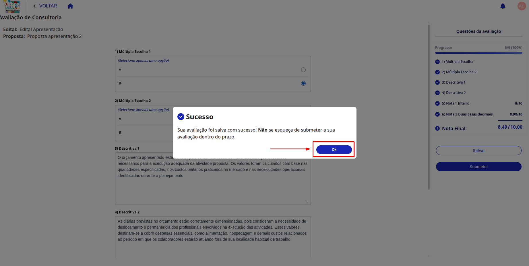Click check icon beside 5) Nota 1 Inteiro
This screenshot has height=266, width=529.
point(437,103)
